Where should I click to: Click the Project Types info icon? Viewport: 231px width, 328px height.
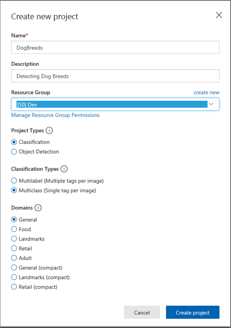click(x=49, y=131)
